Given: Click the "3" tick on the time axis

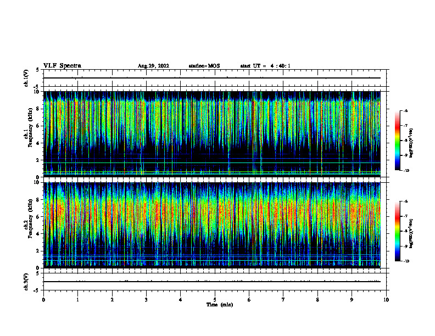Looking at the screenshot, I should pyautogui.click(x=146, y=300).
